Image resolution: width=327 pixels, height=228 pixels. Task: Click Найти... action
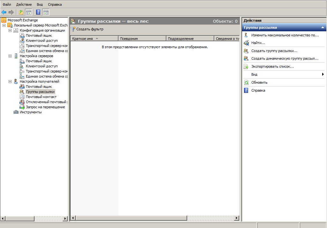pyautogui.click(x=258, y=43)
